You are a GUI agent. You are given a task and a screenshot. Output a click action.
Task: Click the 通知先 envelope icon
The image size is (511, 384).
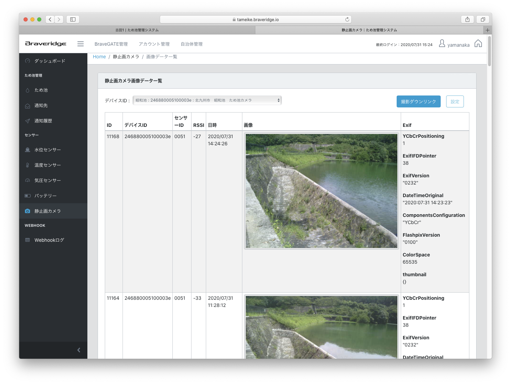pyautogui.click(x=28, y=106)
